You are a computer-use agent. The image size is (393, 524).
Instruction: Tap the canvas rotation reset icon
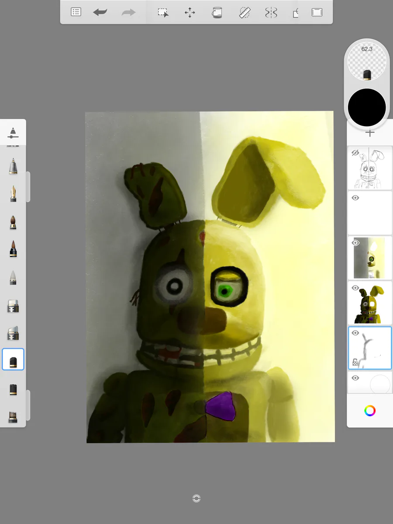[x=196, y=499]
